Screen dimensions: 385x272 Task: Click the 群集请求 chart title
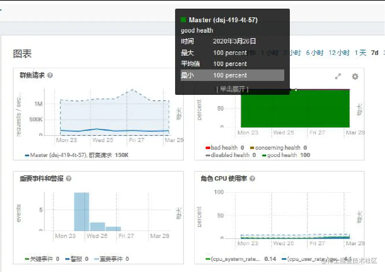[32, 75]
